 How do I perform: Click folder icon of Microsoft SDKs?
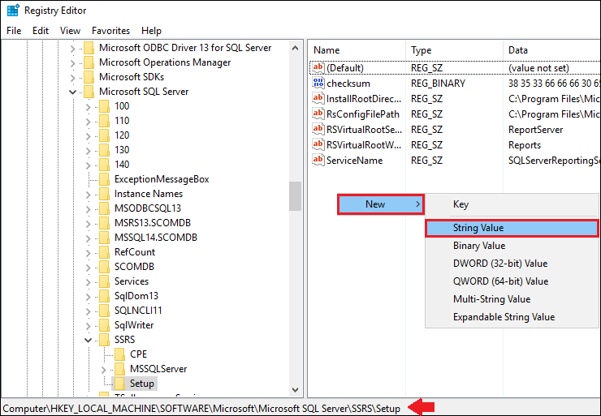tap(89, 77)
